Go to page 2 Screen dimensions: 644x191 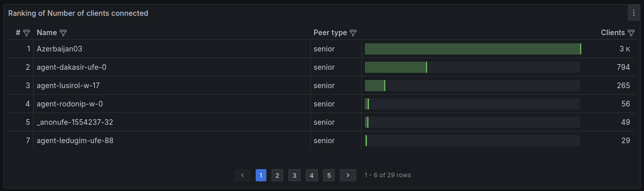point(277,175)
